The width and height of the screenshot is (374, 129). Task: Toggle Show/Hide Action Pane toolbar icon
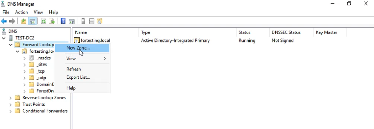[x=72, y=21]
